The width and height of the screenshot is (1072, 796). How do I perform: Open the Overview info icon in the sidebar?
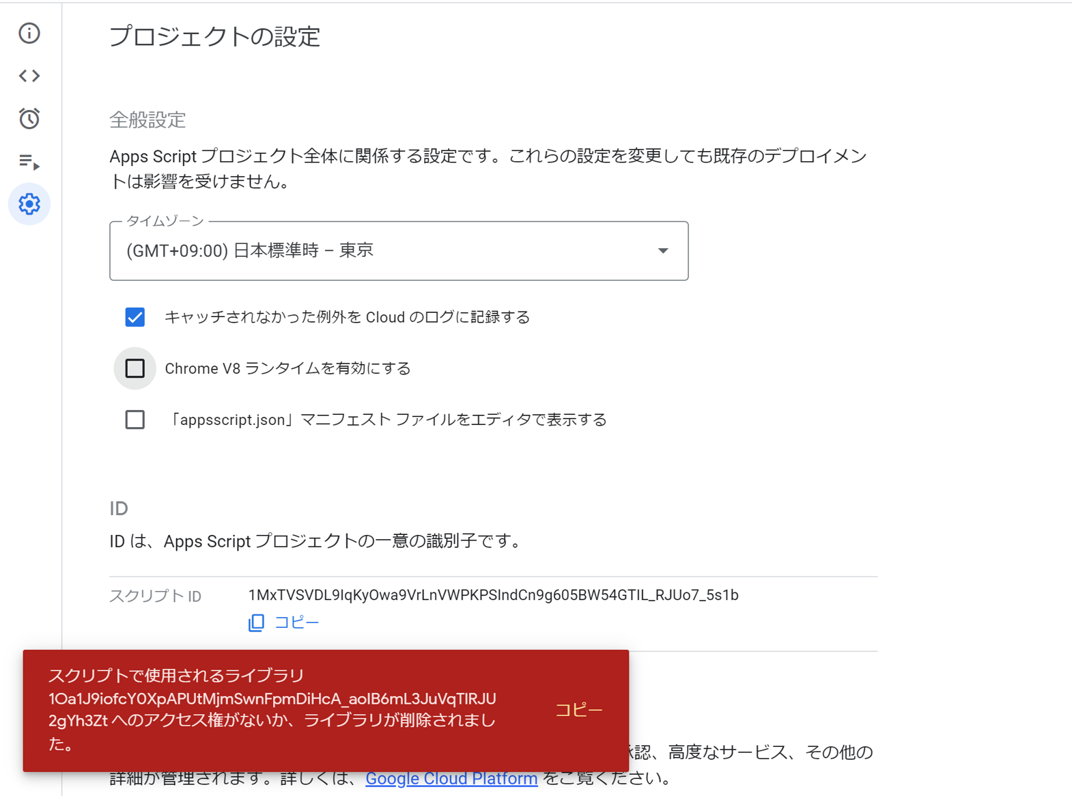click(29, 33)
